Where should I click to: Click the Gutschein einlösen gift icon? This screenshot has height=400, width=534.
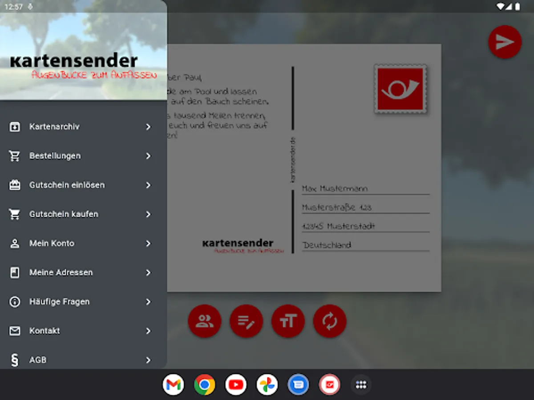15,185
